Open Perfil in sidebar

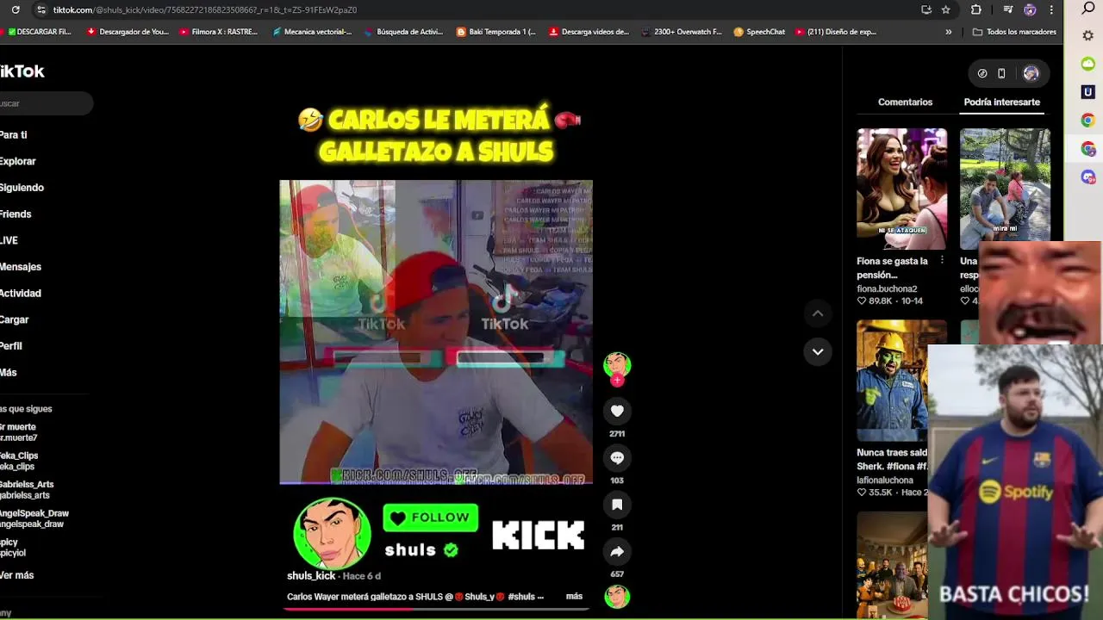pyautogui.click(x=11, y=346)
